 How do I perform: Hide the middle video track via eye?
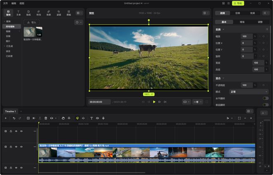click(16, 147)
